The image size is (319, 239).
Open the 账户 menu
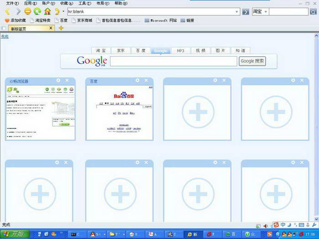click(x=49, y=3)
